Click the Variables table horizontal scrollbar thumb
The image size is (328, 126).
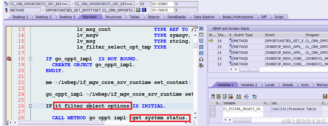pos(242,120)
